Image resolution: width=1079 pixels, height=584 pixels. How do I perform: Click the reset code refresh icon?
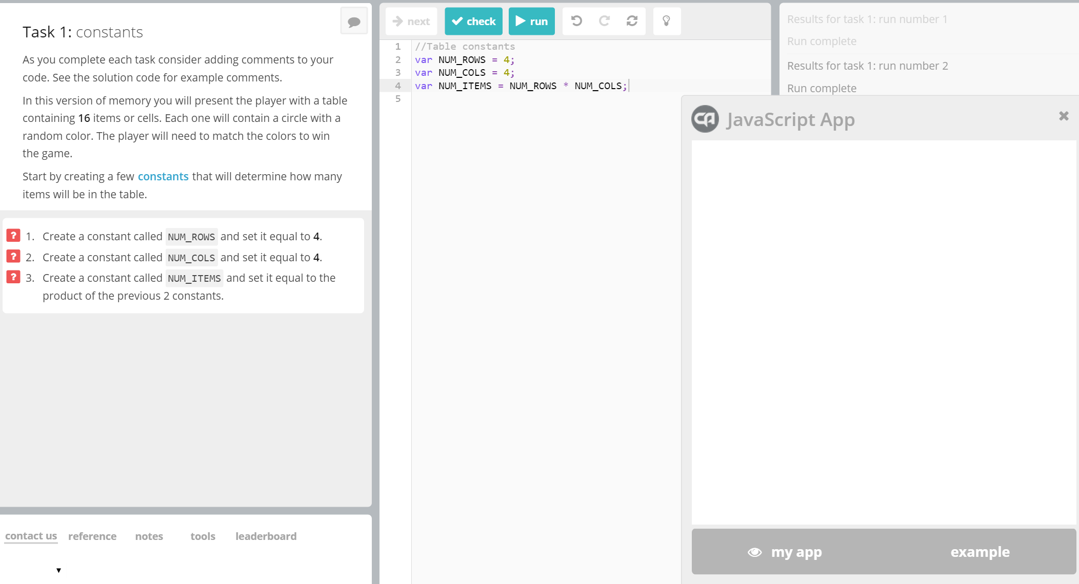click(632, 21)
